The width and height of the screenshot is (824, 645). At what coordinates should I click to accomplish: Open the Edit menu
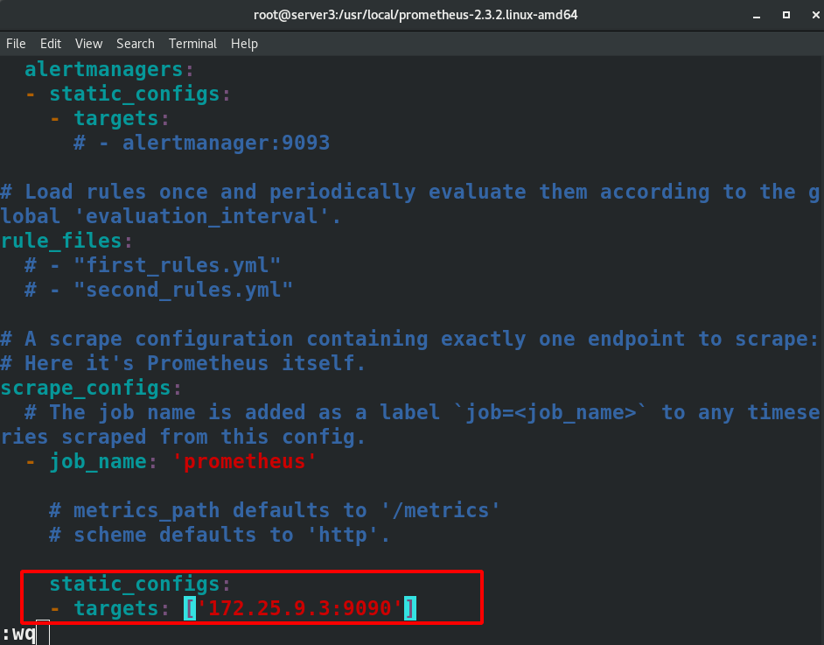click(51, 44)
